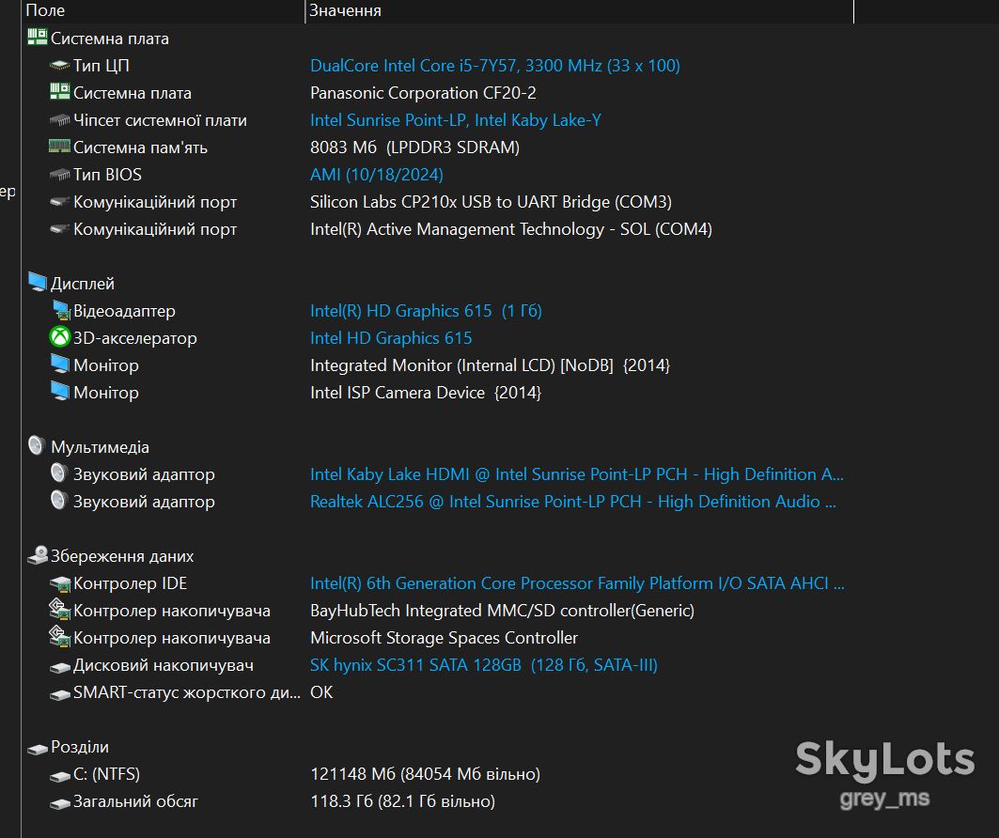Follow the SK hynix SC311 SATA 128GB link
The image size is (999, 838).
[x=484, y=665]
